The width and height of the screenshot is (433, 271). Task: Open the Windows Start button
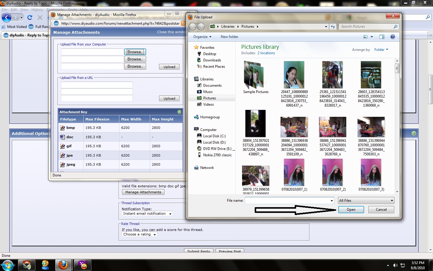(8, 265)
